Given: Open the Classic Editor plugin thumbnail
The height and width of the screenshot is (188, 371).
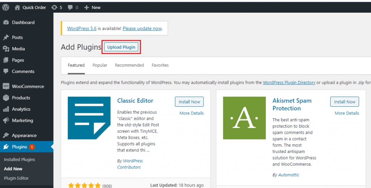Looking at the screenshot, I should [x=89, y=118].
